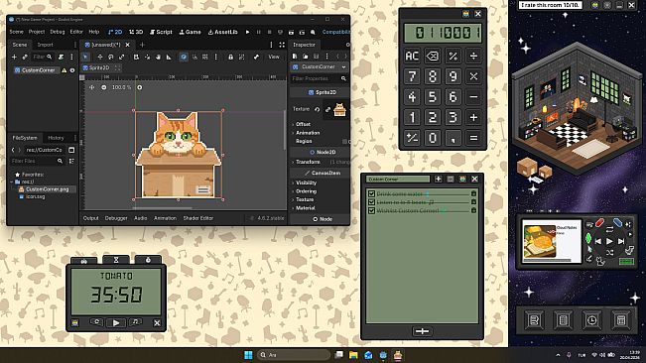
Task: Switch to the Import tab
Action: coord(46,45)
